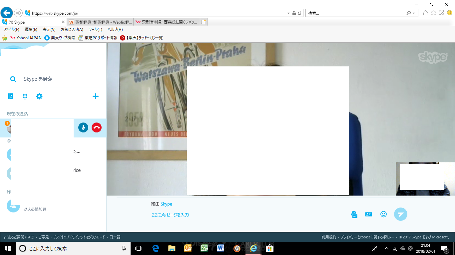
Task: Open Skype settings gear in sidebar
Action: pos(39,96)
